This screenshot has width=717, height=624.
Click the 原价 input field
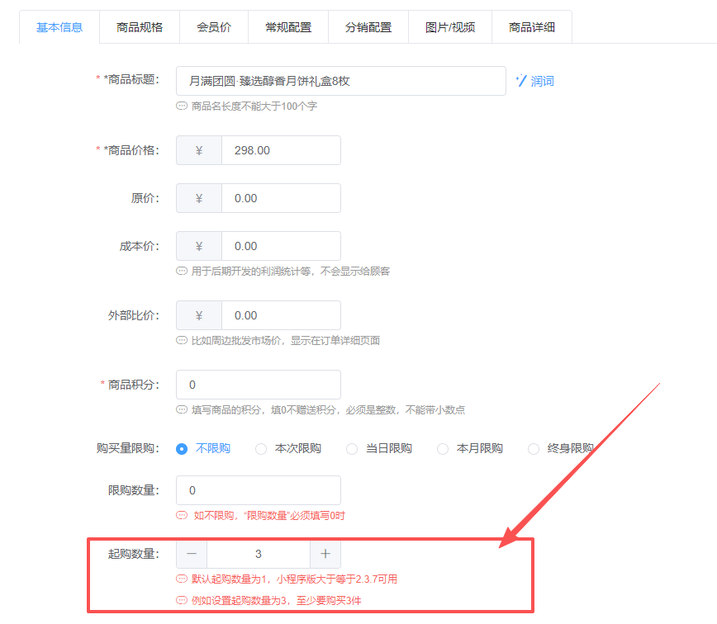(281, 198)
